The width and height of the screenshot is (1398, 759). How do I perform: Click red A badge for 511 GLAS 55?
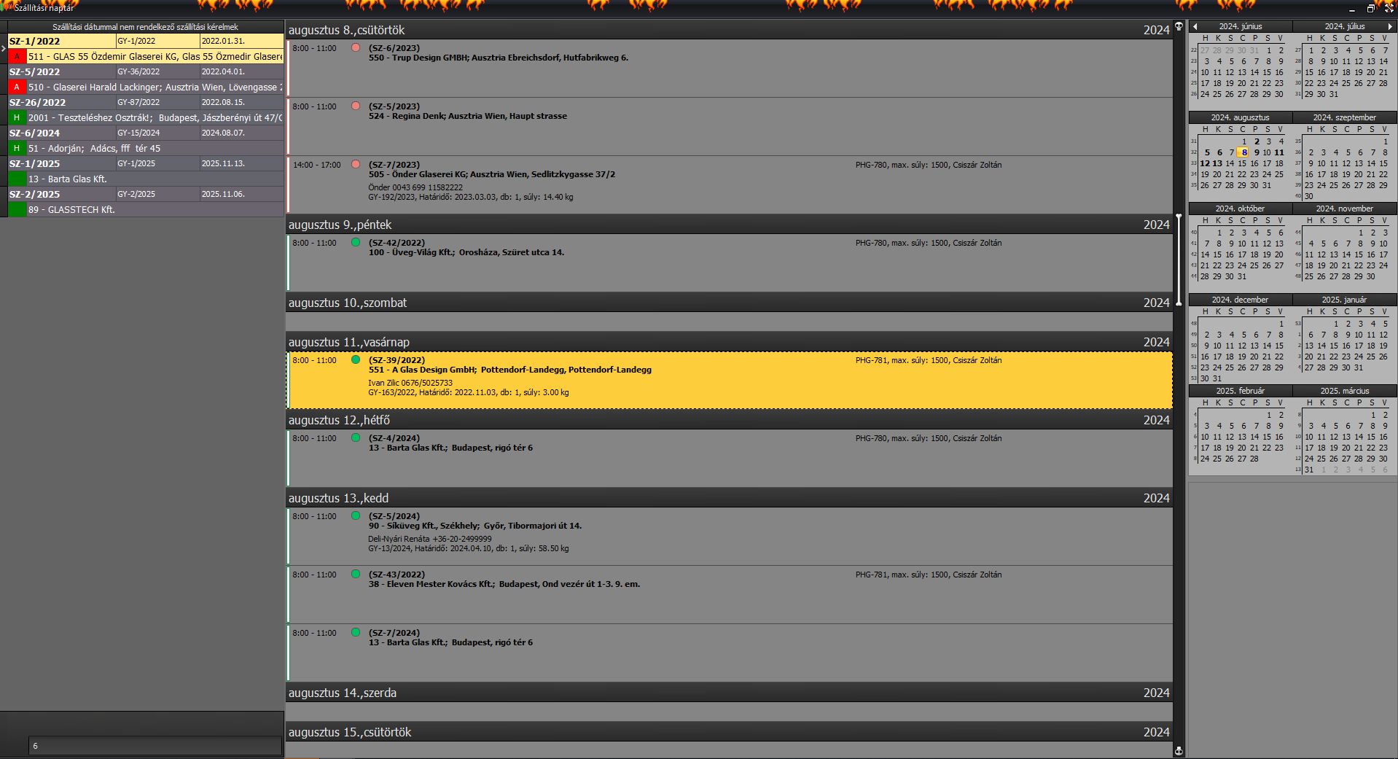[17, 56]
